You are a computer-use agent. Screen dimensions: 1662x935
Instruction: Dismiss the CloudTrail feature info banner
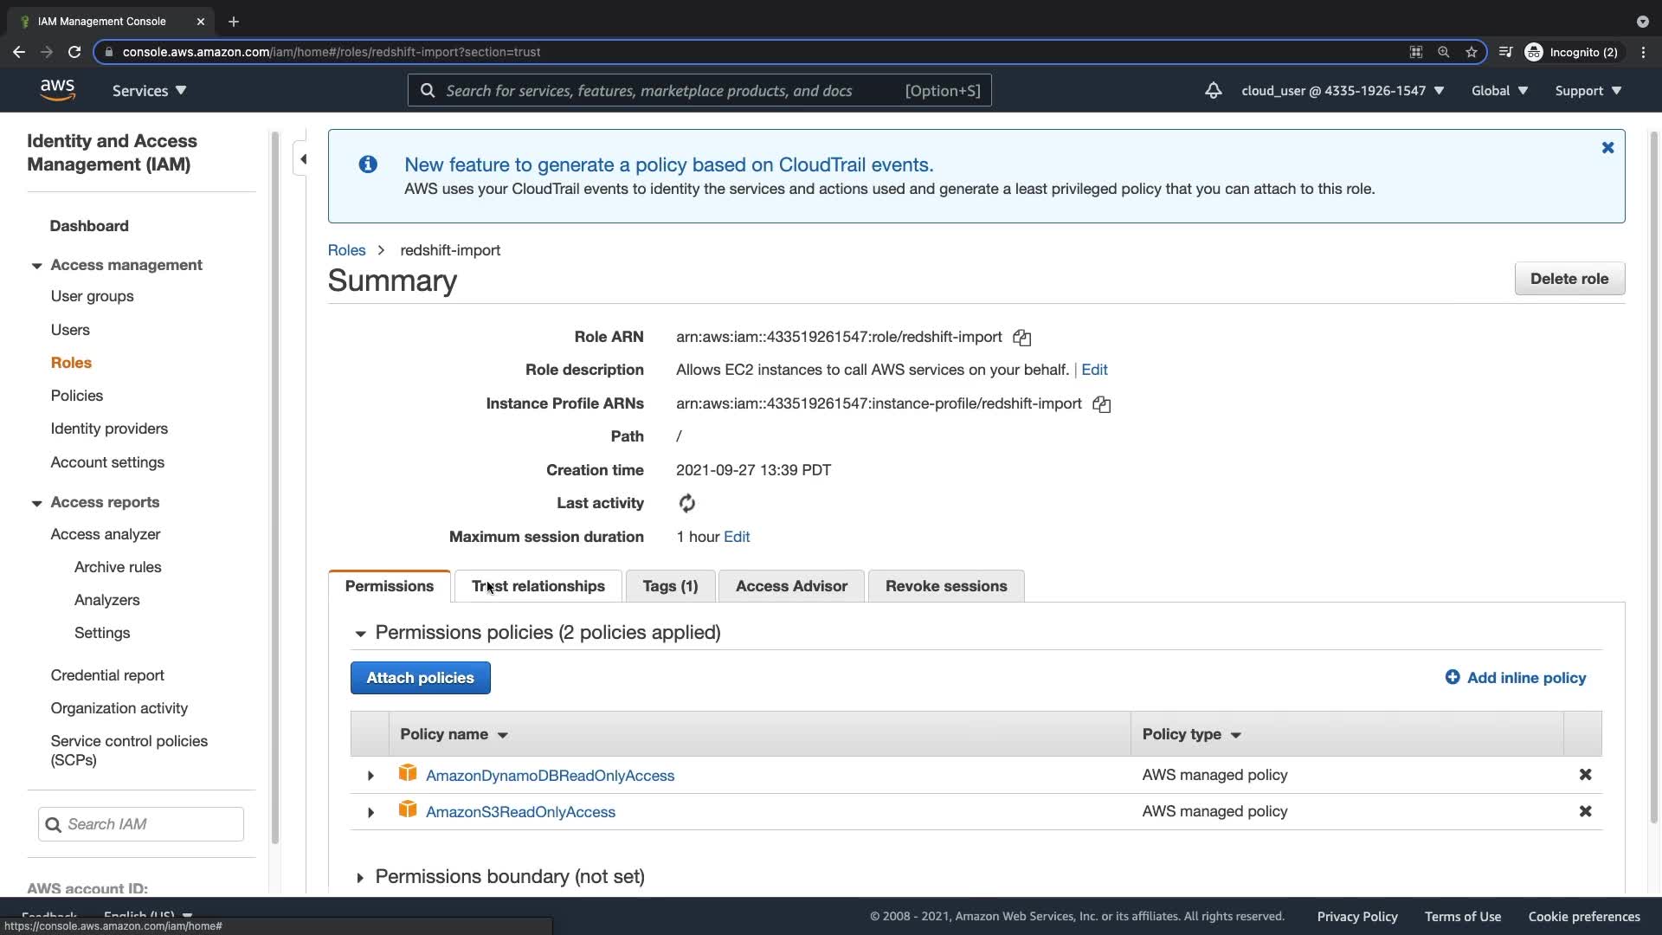[x=1607, y=148]
